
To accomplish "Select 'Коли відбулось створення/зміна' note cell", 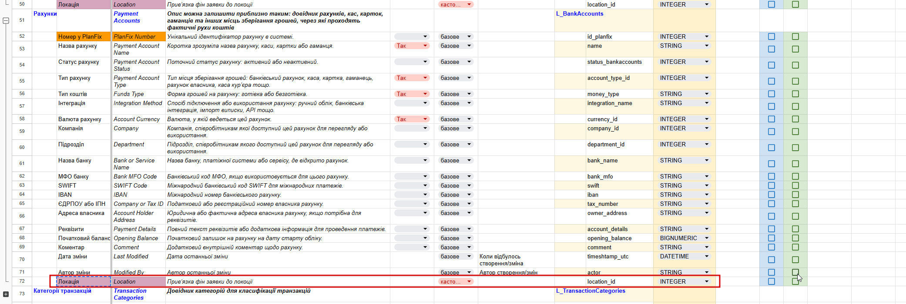I will (x=516, y=260).
